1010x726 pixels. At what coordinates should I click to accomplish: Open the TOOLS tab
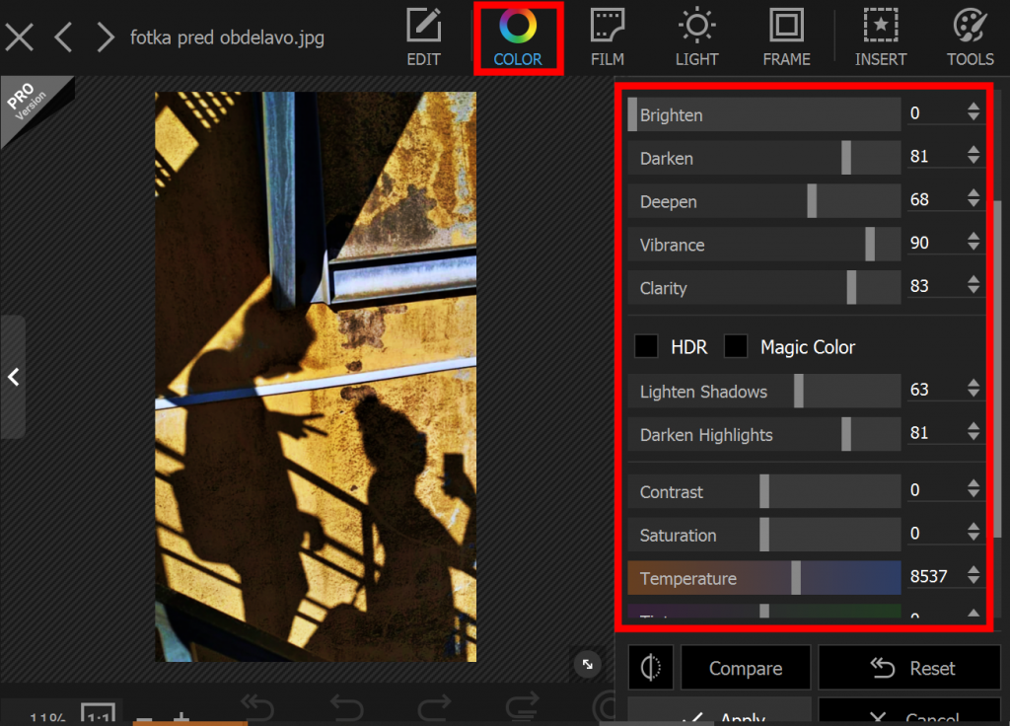971,37
